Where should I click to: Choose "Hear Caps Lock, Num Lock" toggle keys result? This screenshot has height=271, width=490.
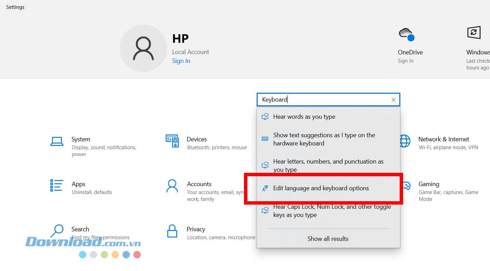coord(332,211)
